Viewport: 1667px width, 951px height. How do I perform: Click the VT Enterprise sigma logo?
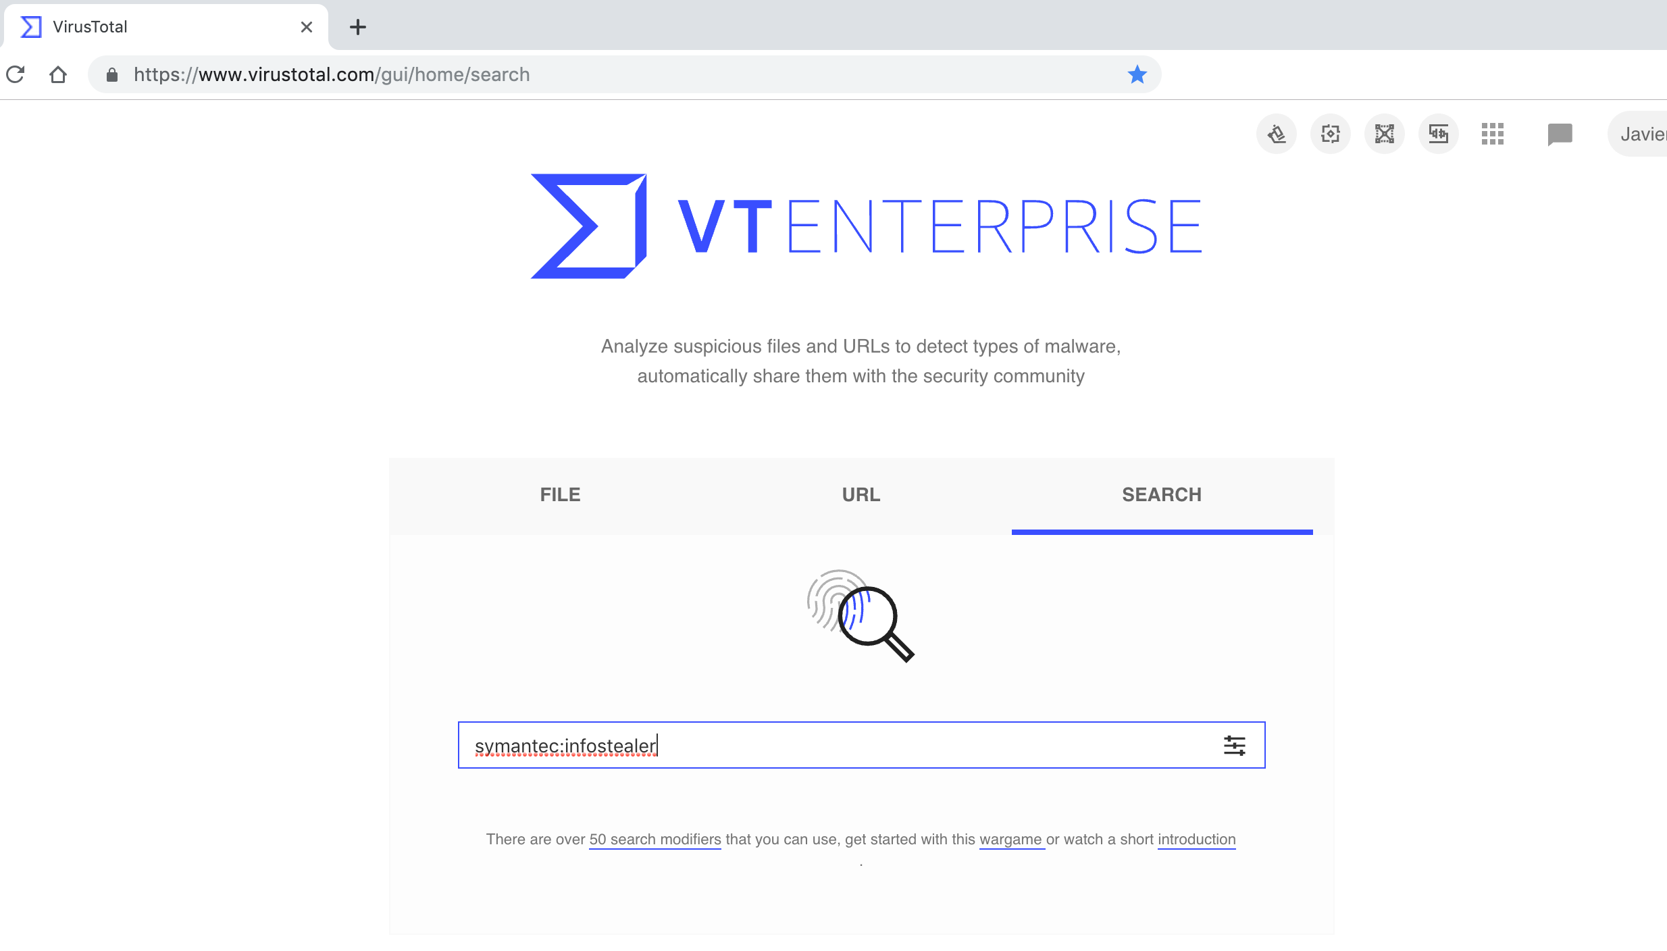[589, 226]
